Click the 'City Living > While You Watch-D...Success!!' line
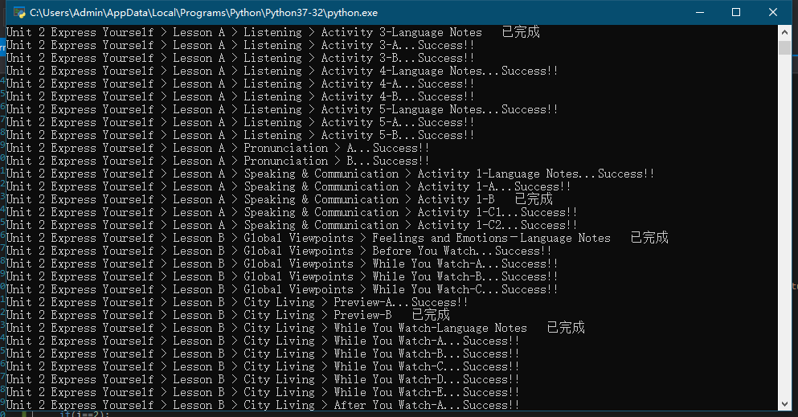798x417 pixels. click(263, 379)
